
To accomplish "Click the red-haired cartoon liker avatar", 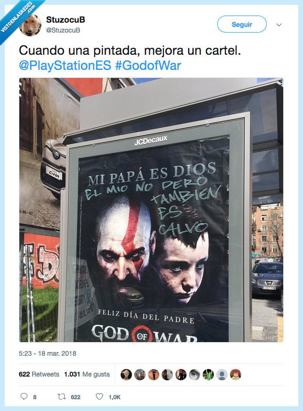I will click(x=235, y=375).
